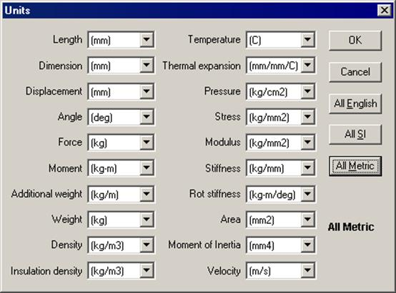Click the OK button

click(355, 41)
